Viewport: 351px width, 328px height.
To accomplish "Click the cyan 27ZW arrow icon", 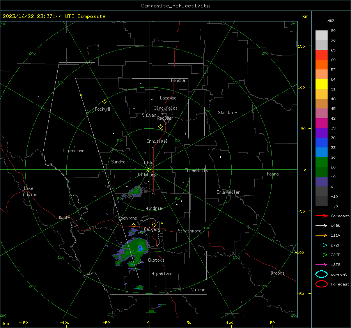I will [321, 245].
